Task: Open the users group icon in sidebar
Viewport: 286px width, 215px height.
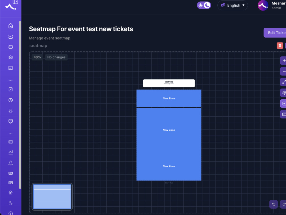Action: (x=11, y=111)
